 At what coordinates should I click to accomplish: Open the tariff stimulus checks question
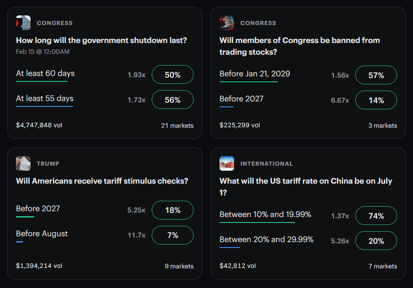click(x=102, y=181)
